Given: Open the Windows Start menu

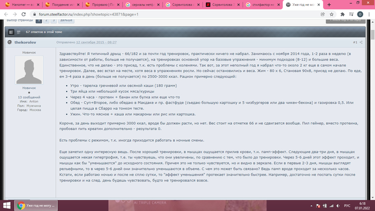Looking at the screenshot, I should (x=6, y=206).
